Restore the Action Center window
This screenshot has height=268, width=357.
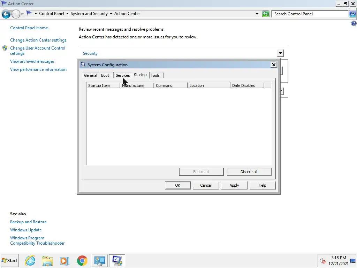[345, 3]
